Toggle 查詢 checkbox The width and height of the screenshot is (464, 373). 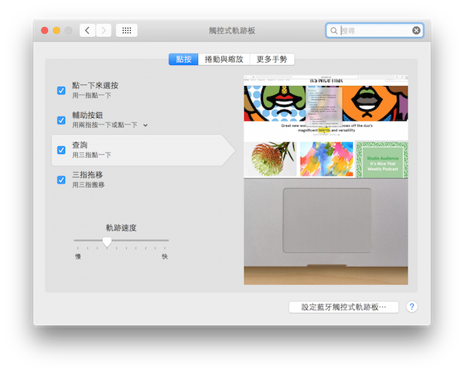point(61,150)
